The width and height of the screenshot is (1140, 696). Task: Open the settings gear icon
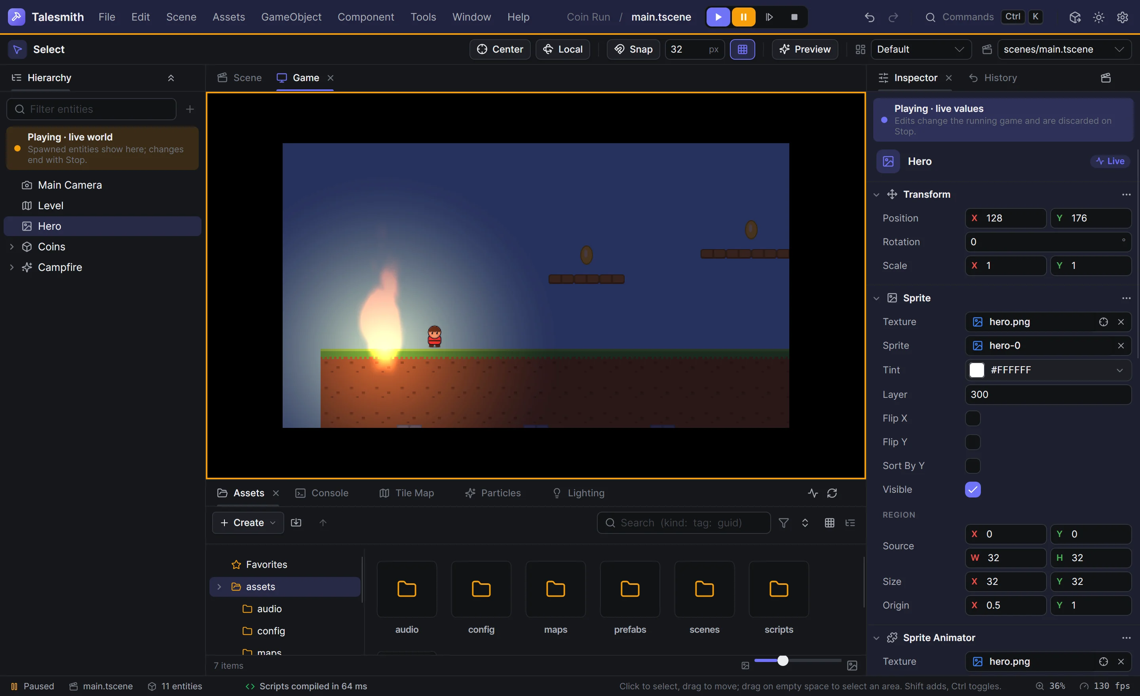tap(1123, 17)
